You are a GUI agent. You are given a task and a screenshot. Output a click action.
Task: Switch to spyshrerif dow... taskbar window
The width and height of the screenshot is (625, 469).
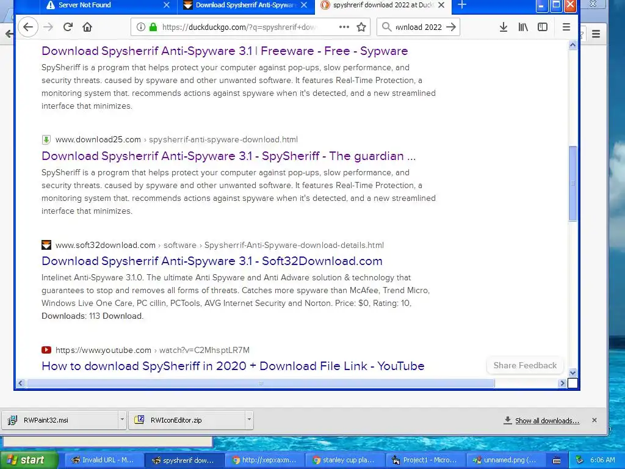point(183,460)
